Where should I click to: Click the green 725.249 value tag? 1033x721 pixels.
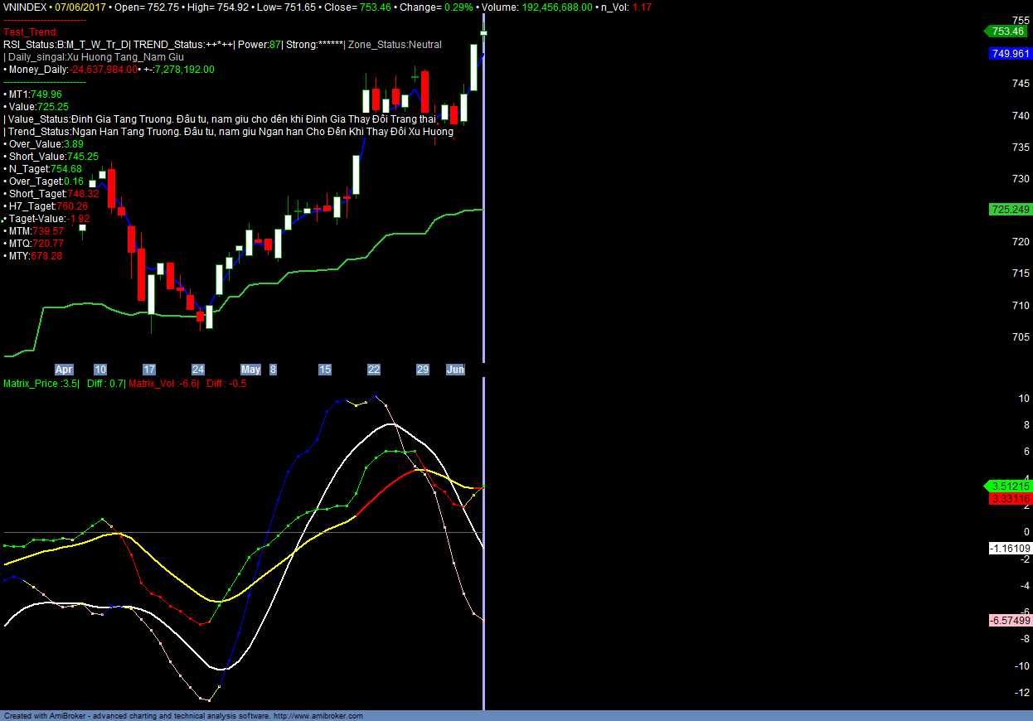1009,210
